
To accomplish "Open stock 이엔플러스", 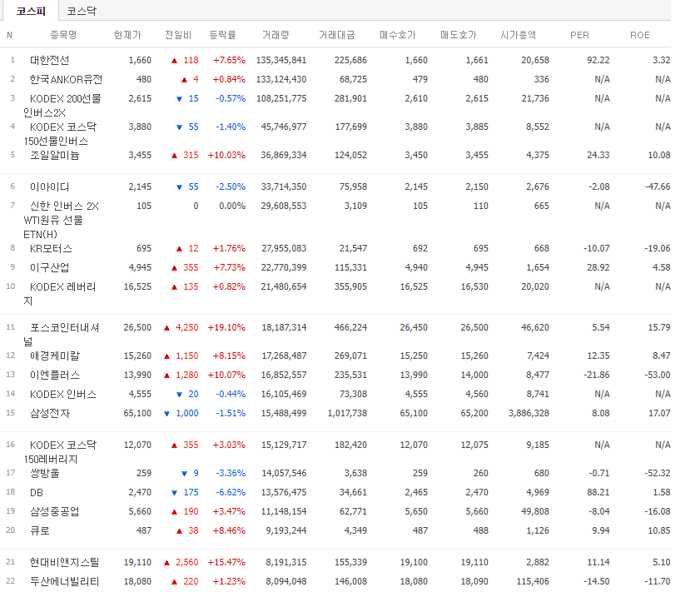I will pos(55,376).
